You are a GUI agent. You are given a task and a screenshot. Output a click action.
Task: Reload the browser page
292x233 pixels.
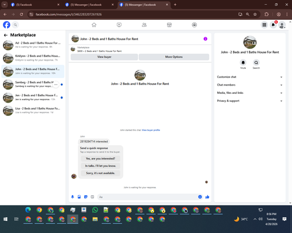point(22,15)
